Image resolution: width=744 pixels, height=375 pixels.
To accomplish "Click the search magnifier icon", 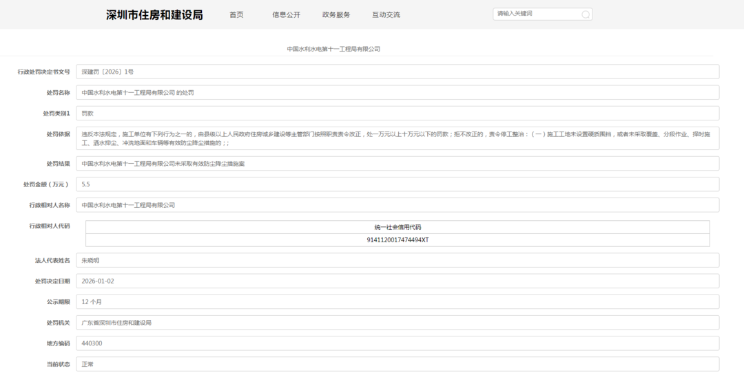I will click(586, 14).
